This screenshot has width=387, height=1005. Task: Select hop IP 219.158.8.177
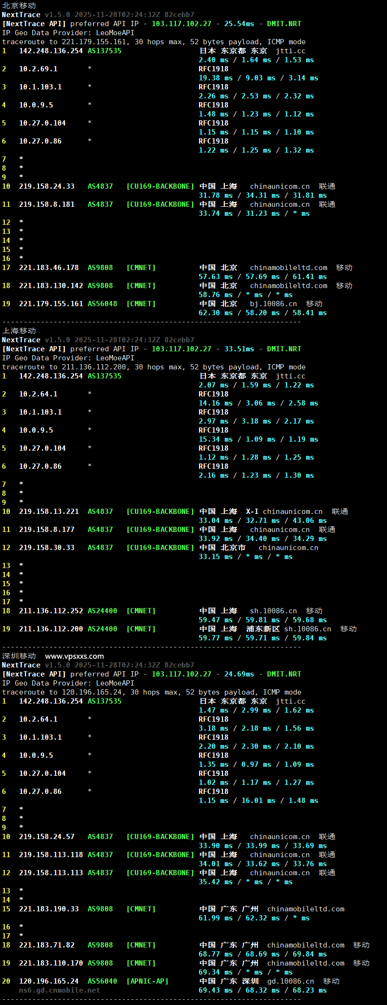pyautogui.click(x=47, y=530)
